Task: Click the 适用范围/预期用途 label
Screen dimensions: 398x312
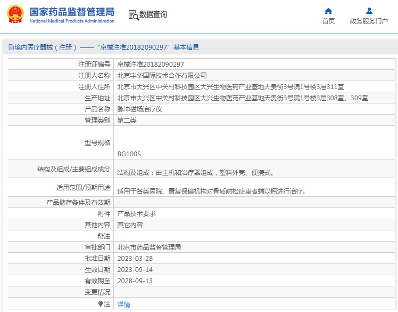Action: [84, 188]
